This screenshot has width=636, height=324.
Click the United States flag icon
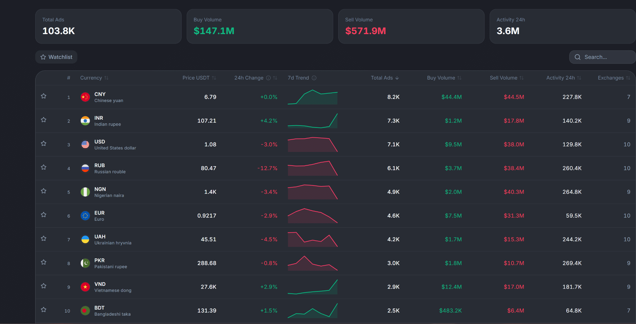(85, 144)
